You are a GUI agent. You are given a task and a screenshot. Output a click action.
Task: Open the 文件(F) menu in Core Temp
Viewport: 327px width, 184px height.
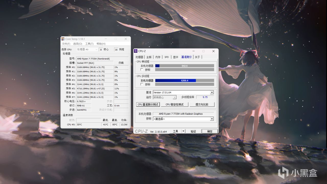pyautogui.click(x=66, y=44)
